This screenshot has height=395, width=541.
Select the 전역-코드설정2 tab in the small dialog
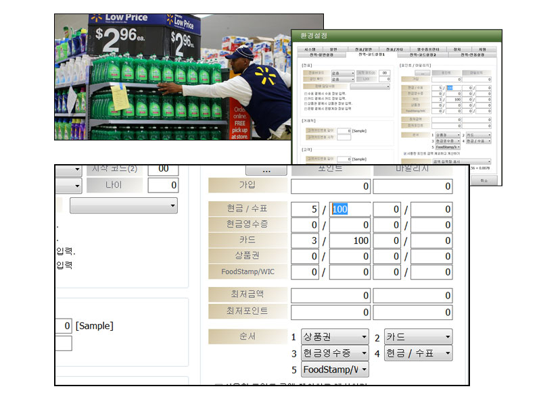pos(423,55)
